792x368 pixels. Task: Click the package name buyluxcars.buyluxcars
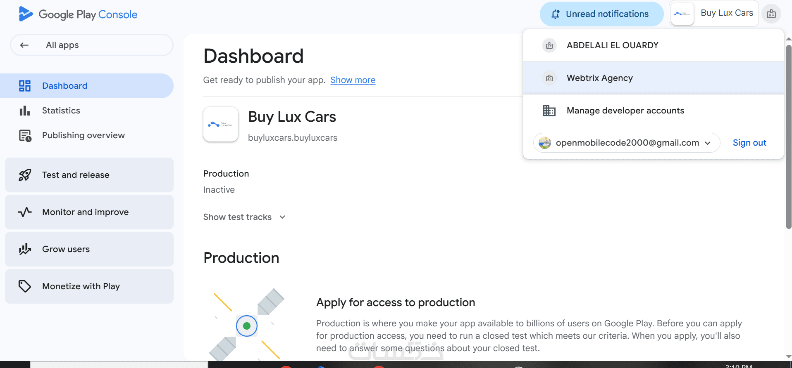(x=293, y=138)
